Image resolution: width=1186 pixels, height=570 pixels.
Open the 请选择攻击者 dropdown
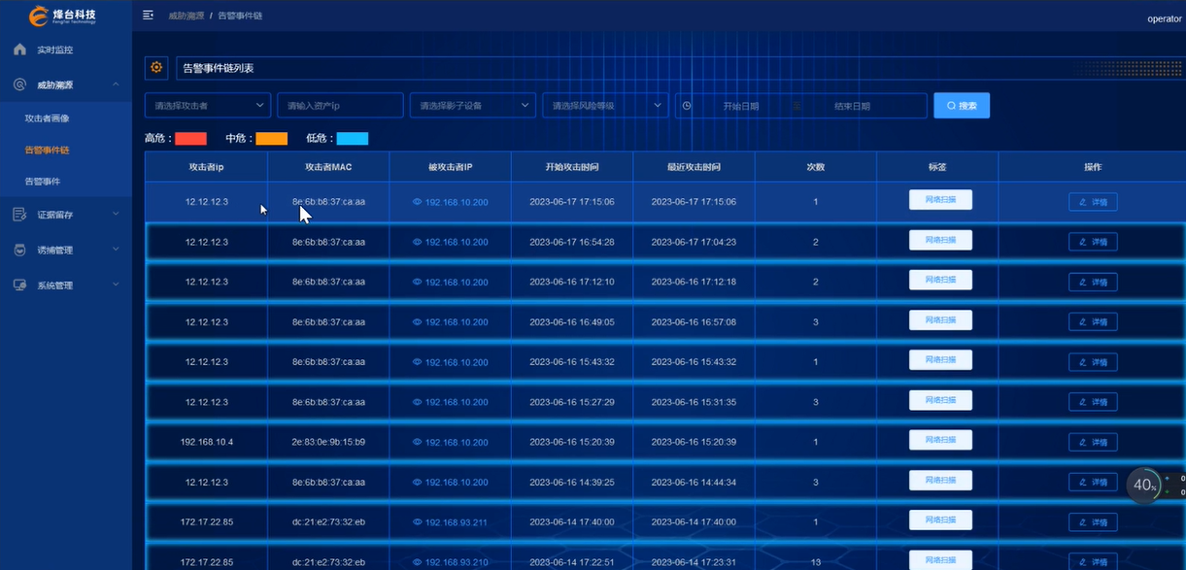tap(208, 106)
